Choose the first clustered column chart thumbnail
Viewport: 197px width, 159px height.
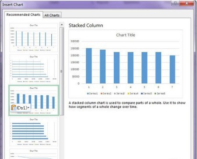tap(34, 38)
